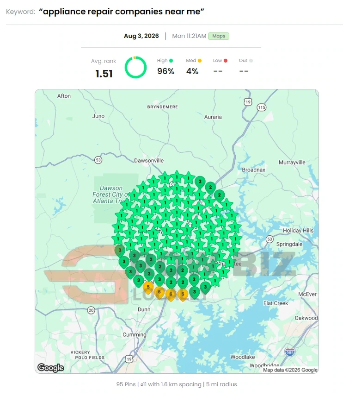This screenshot has height=396, width=343.
Task: Click the Dunn map label
Action: point(144,309)
